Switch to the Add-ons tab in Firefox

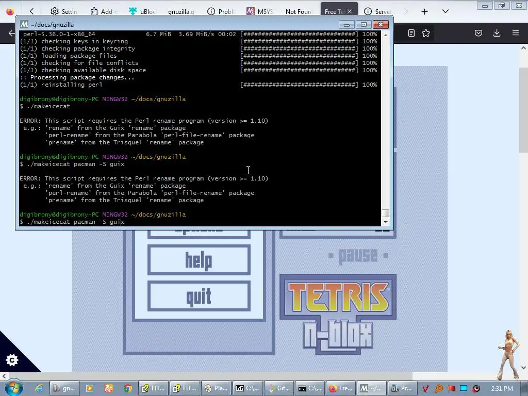(x=103, y=11)
